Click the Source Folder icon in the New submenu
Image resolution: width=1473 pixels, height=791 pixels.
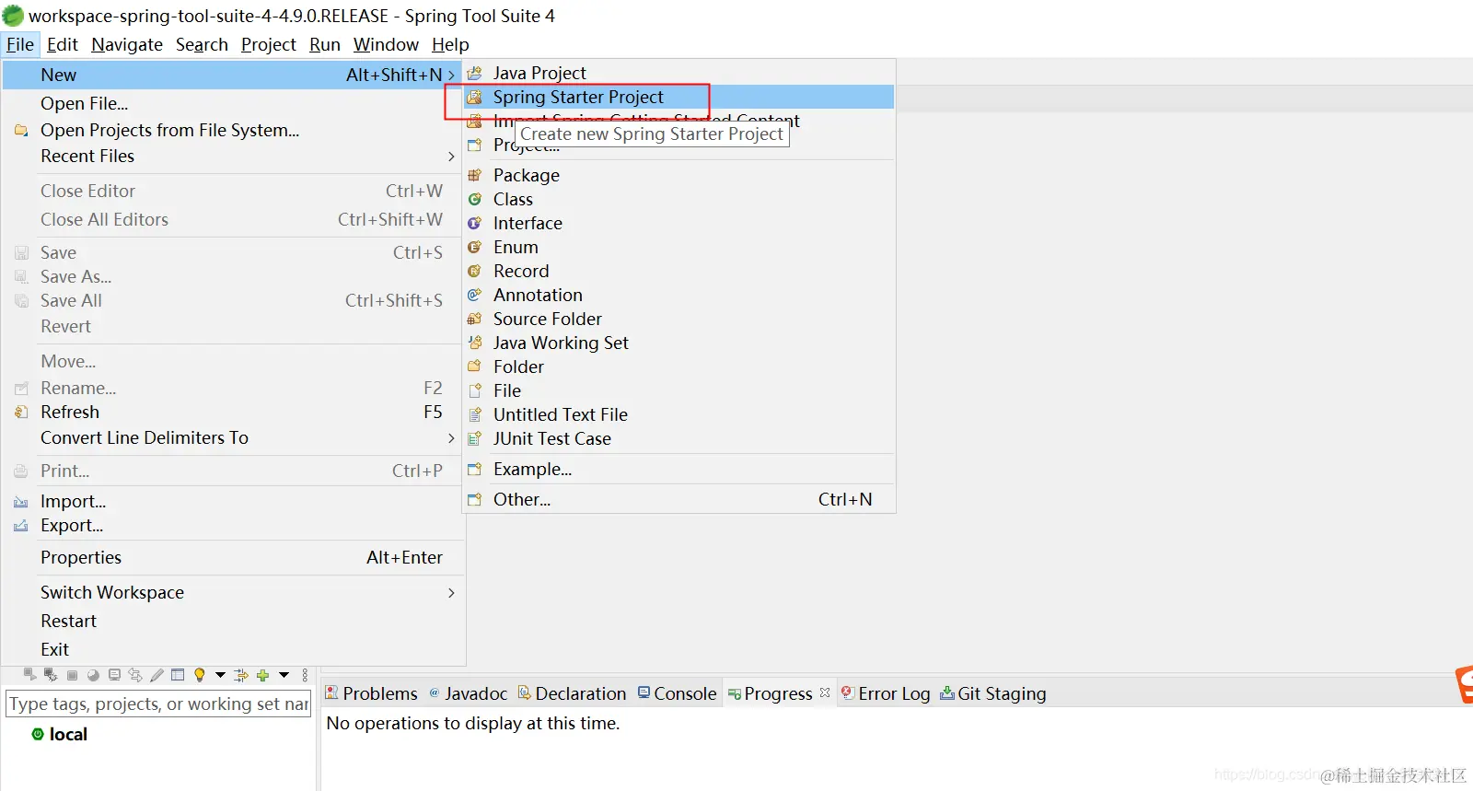474,319
